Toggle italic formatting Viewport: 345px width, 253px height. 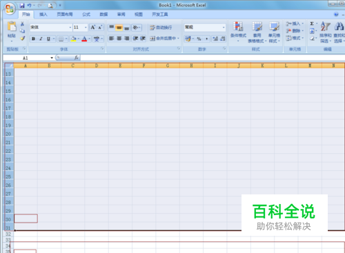point(41,39)
